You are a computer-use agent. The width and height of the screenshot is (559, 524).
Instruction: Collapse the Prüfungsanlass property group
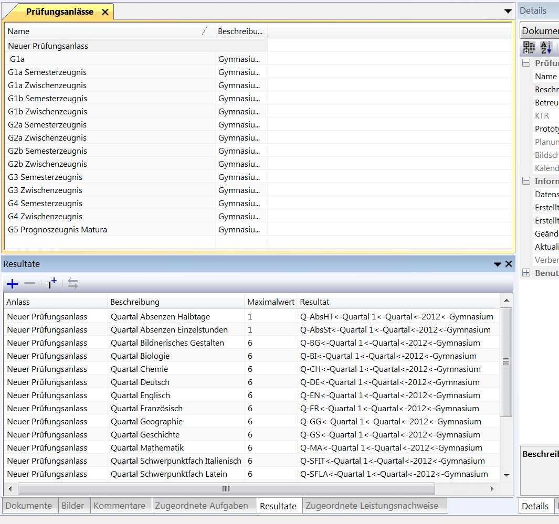point(526,63)
